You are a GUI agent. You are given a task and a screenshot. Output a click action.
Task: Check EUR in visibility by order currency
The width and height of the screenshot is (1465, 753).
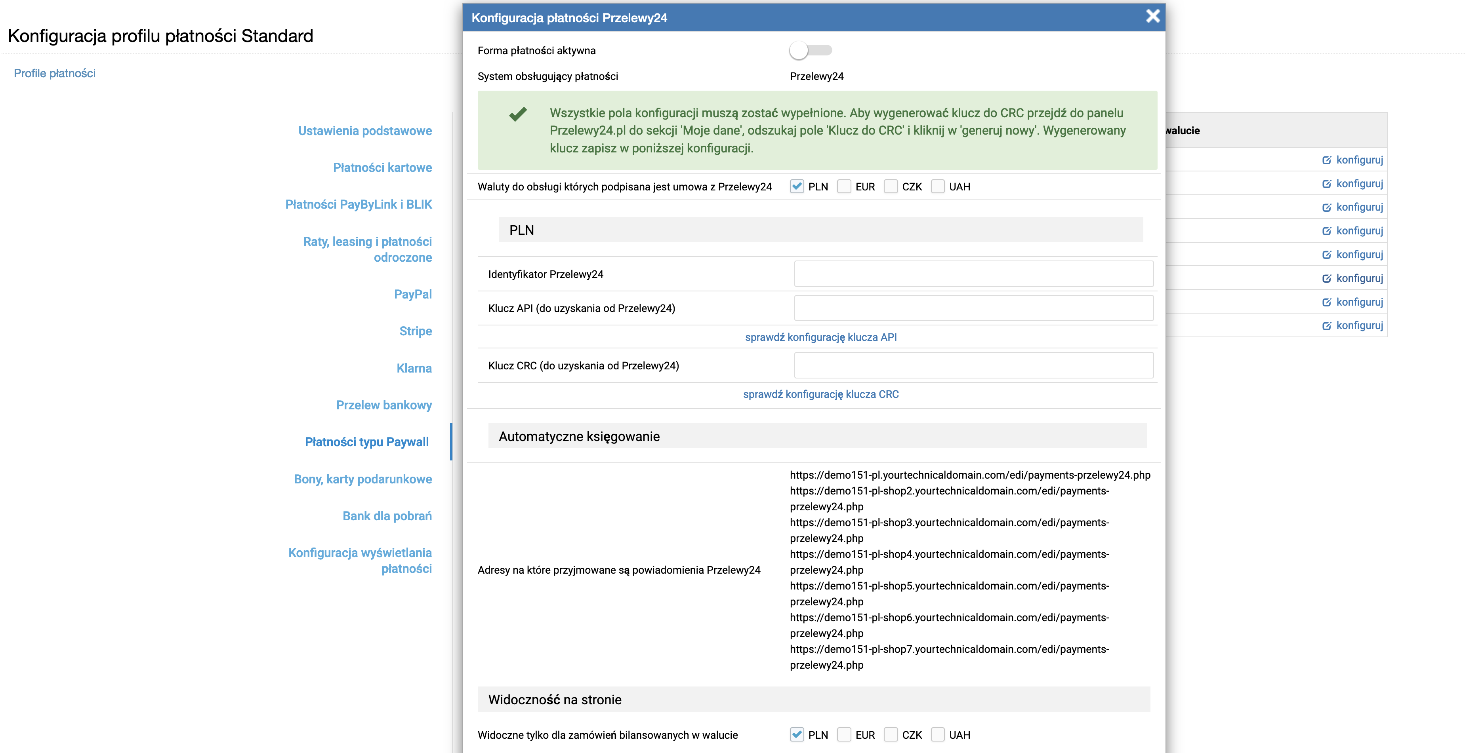coord(844,734)
